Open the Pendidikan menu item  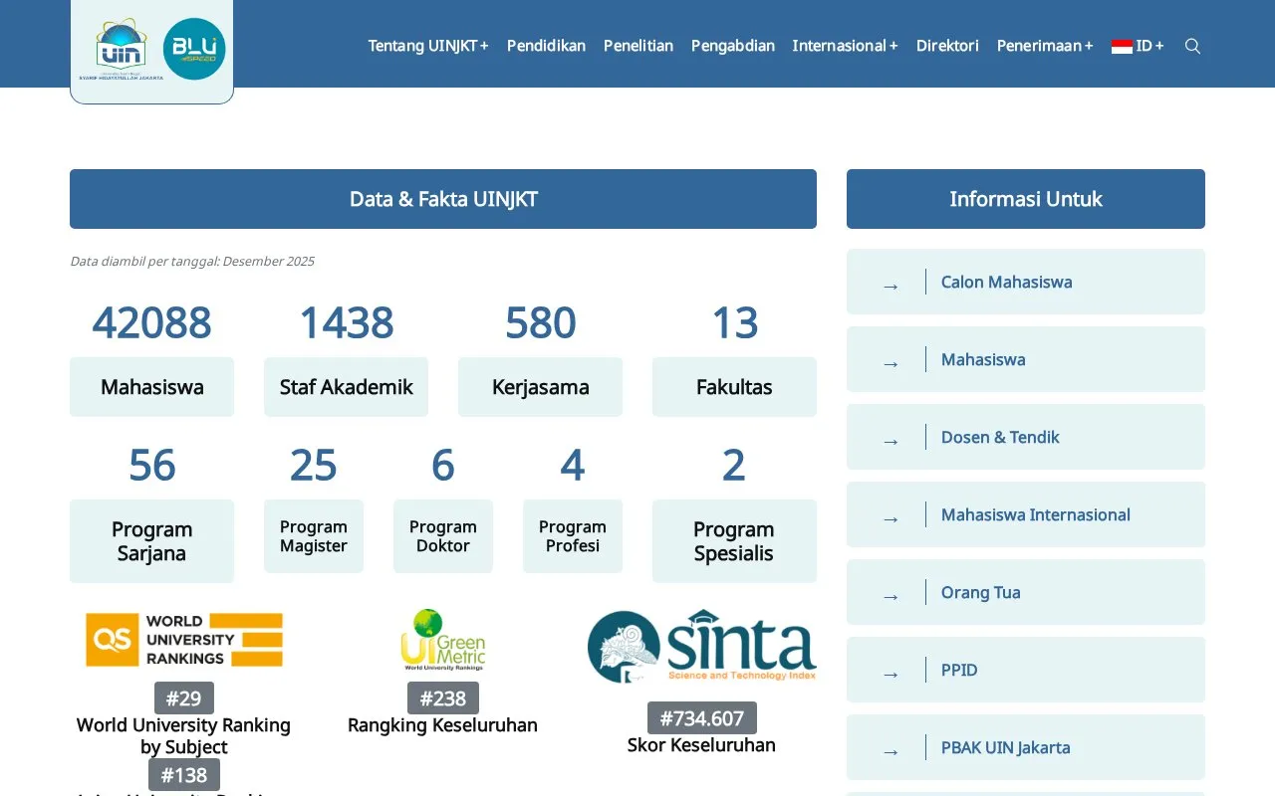tap(546, 46)
